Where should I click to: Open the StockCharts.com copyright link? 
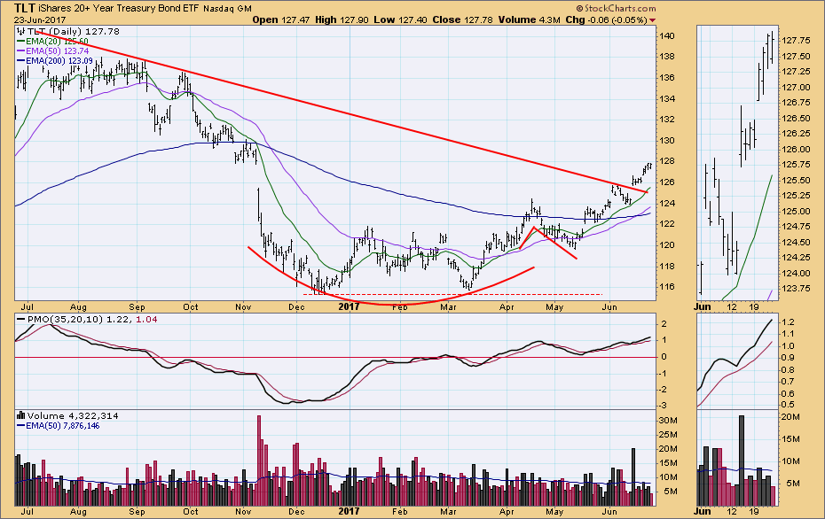617,8
